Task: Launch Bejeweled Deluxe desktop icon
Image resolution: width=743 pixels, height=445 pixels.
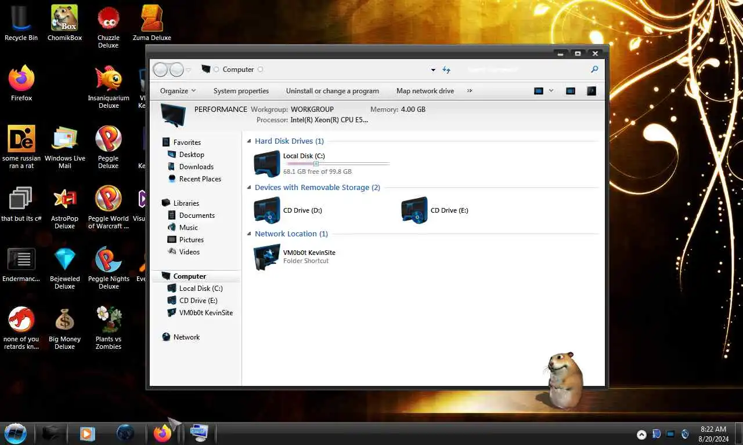Action: pyautogui.click(x=64, y=268)
